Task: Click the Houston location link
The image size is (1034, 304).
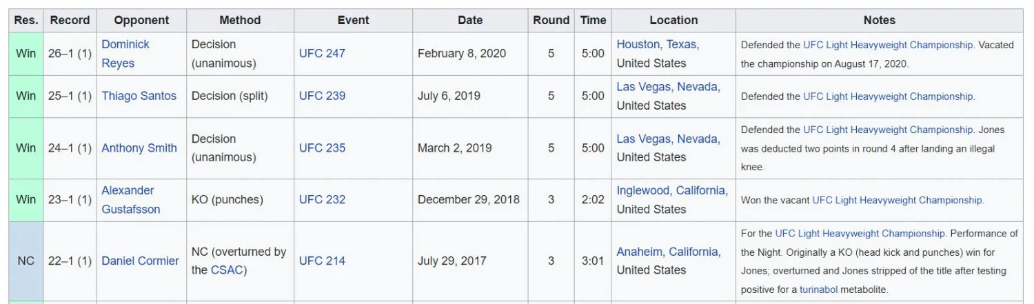Action: pos(638,44)
